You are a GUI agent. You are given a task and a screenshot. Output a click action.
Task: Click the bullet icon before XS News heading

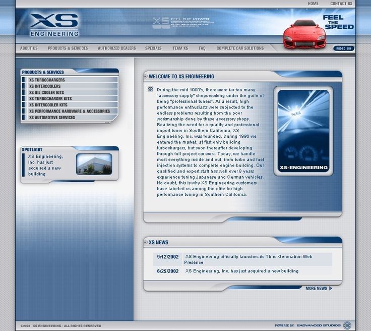click(146, 243)
